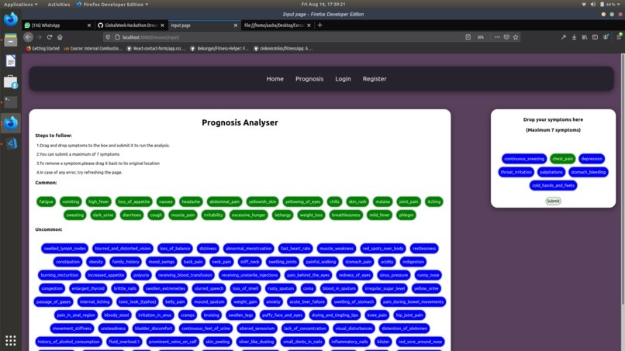This screenshot has width=625, height=351.
Task: Click the Home navigation link
Action: point(275,79)
